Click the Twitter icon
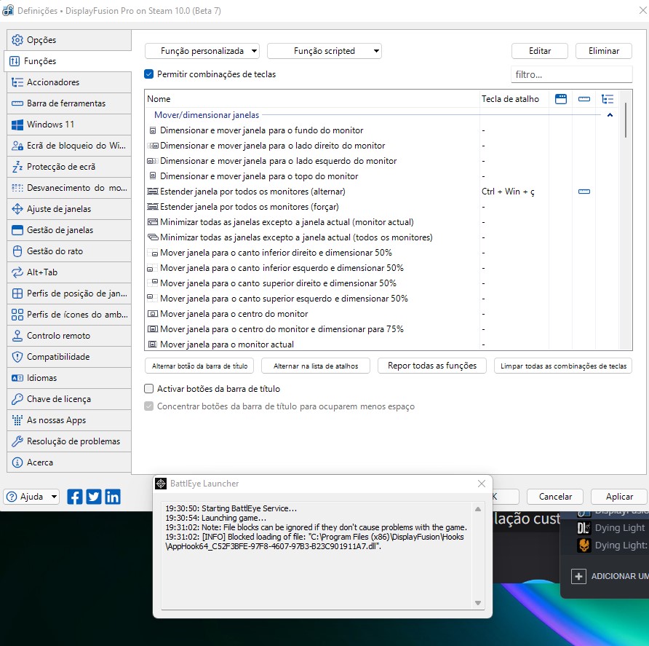The image size is (649, 646). coord(94,497)
